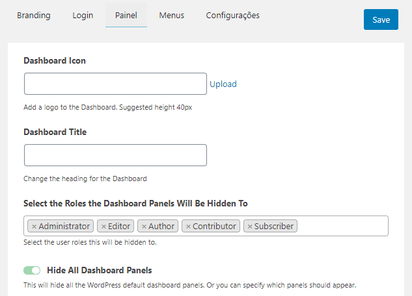412x296 pixels.
Task: Remove the Editor role tag
Action: pyautogui.click(x=103, y=227)
